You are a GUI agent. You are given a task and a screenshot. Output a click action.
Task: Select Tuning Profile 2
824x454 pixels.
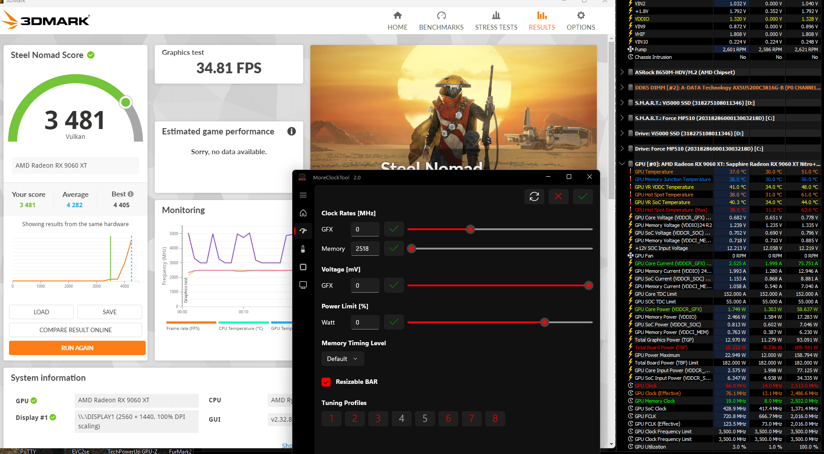tap(355, 418)
